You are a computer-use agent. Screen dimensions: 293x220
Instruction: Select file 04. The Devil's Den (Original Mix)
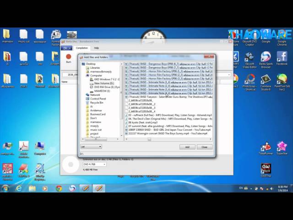(169, 119)
